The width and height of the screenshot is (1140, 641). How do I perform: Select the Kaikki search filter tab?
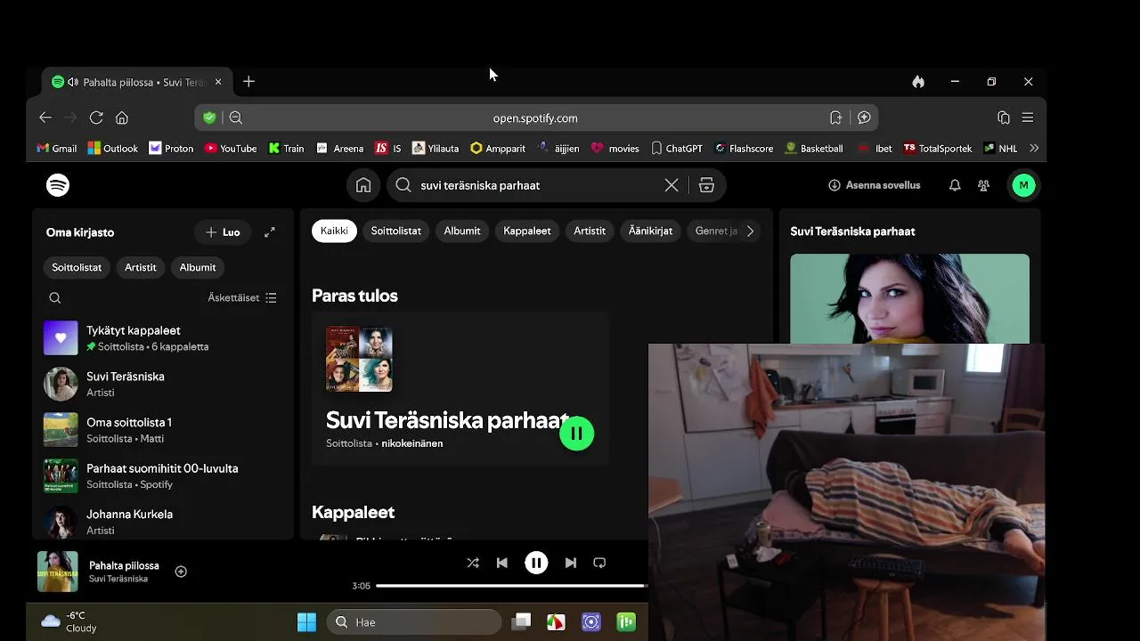(334, 231)
